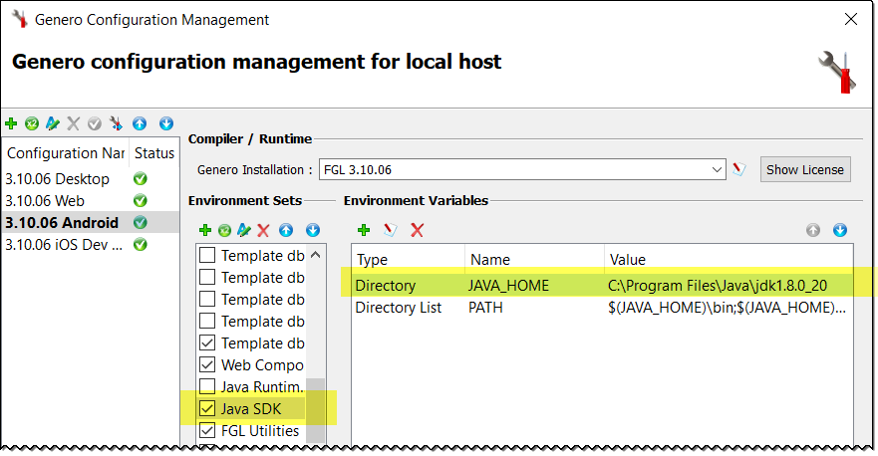This screenshot has height=456, width=878.
Task: Enable the Java Runtime environment set
Action: pos(207,386)
